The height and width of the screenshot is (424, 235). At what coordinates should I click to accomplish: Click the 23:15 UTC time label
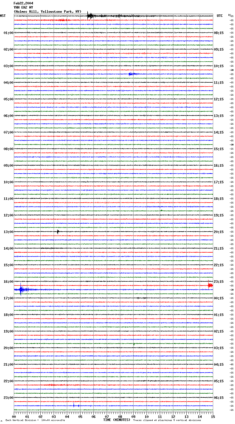219,282
